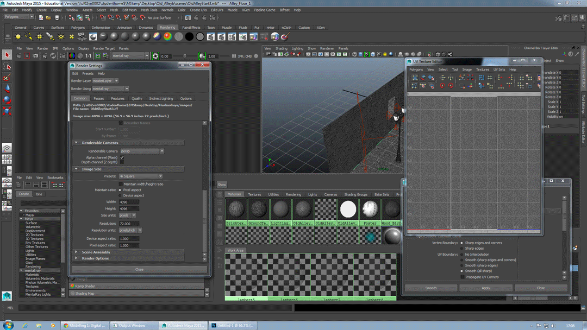
Task: Enable Maintain width/height ratio checkbox
Action: point(121,184)
